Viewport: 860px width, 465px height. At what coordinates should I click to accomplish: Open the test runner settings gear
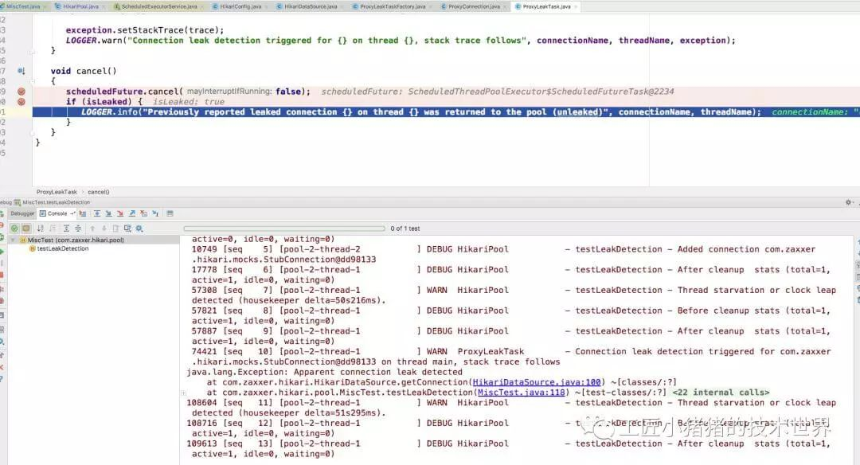pyautogui.click(x=139, y=228)
